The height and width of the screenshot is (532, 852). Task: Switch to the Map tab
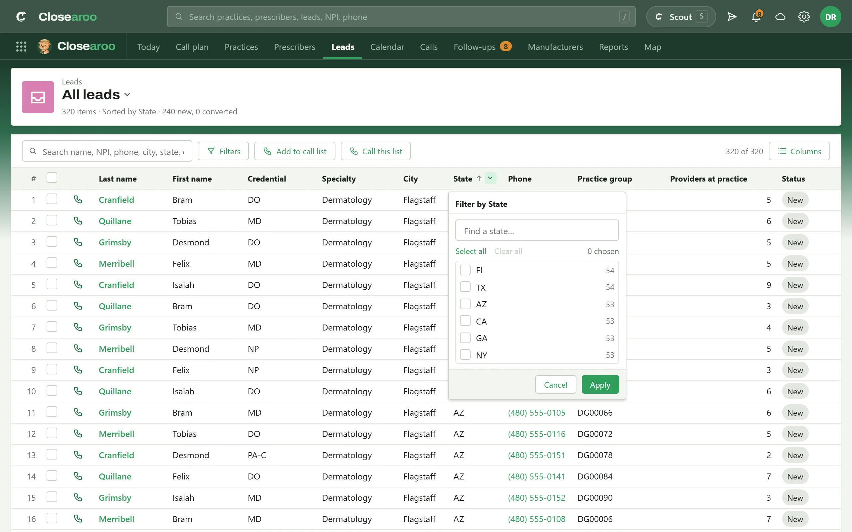(x=652, y=47)
